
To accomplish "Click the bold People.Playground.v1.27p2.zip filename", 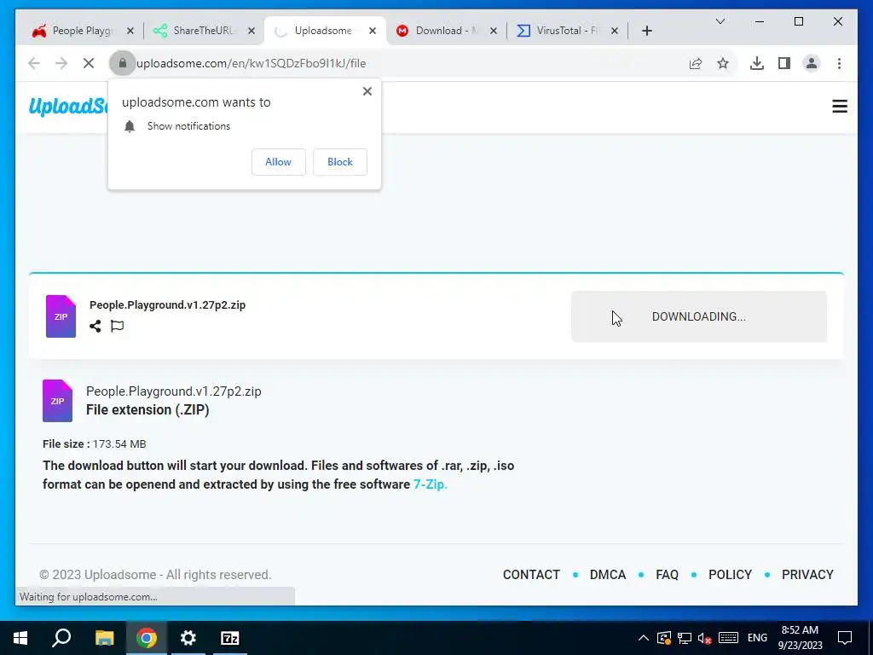I will click(x=168, y=304).
